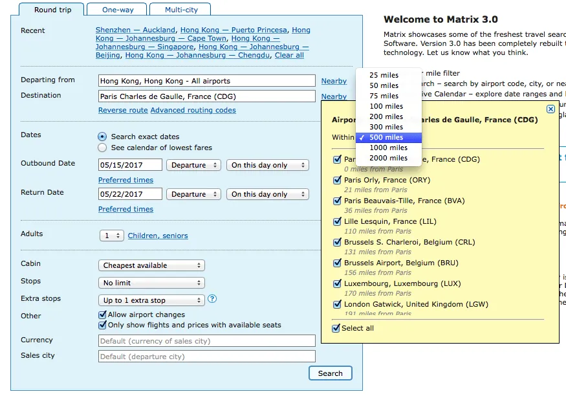Screen dimensions: 566x396
Task: Switch to the Round trip tab
Action: [x=52, y=10]
